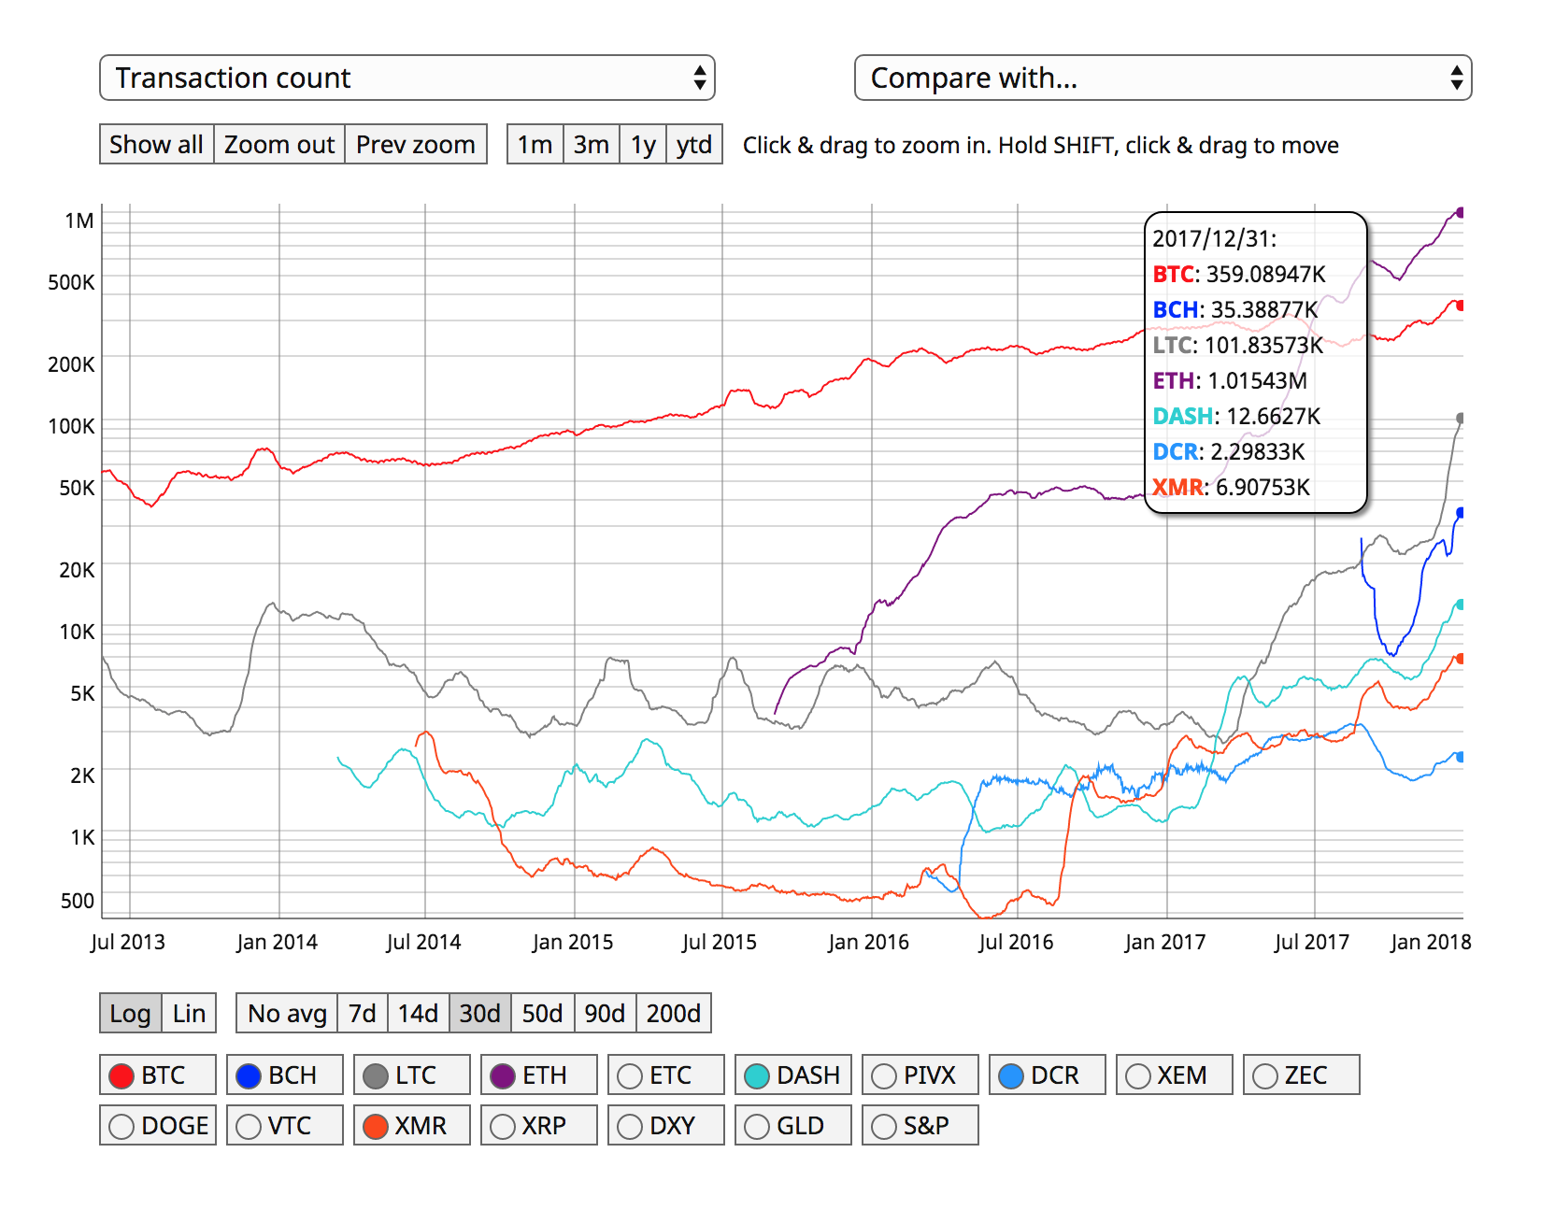
Task: Enable the DOGE series
Action: [158, 1125]
